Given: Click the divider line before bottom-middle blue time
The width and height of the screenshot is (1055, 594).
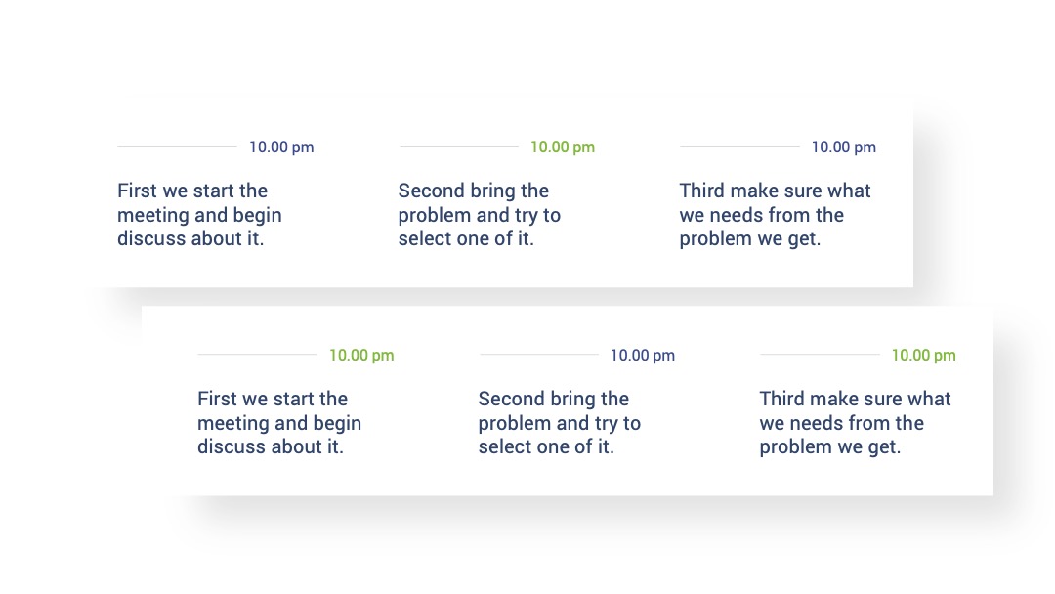Looking at the screenshot, I should [x=538, y=354].
